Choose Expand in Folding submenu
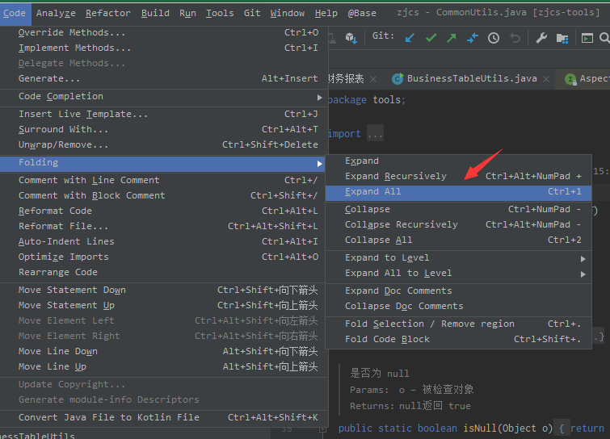 coord(458,161)
